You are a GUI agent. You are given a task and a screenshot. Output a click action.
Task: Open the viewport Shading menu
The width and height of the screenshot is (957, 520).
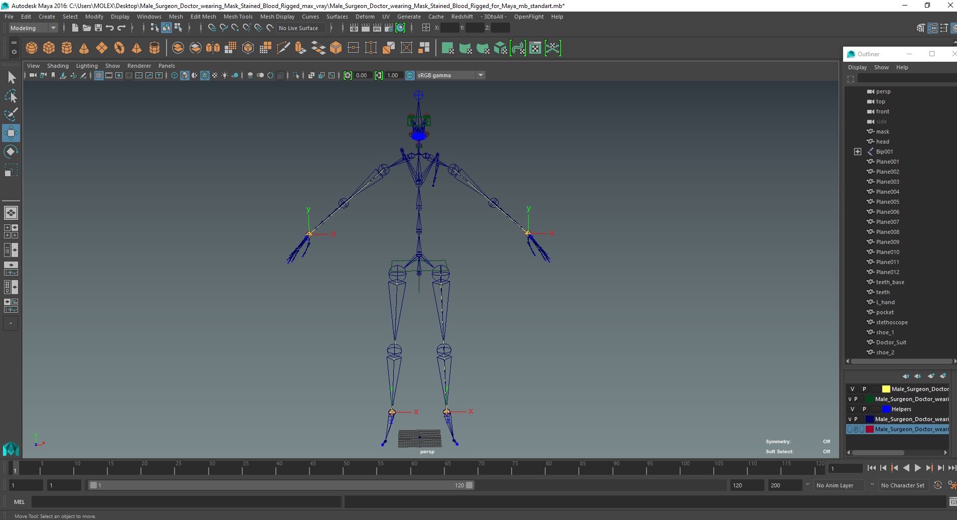tap(58, 66)
